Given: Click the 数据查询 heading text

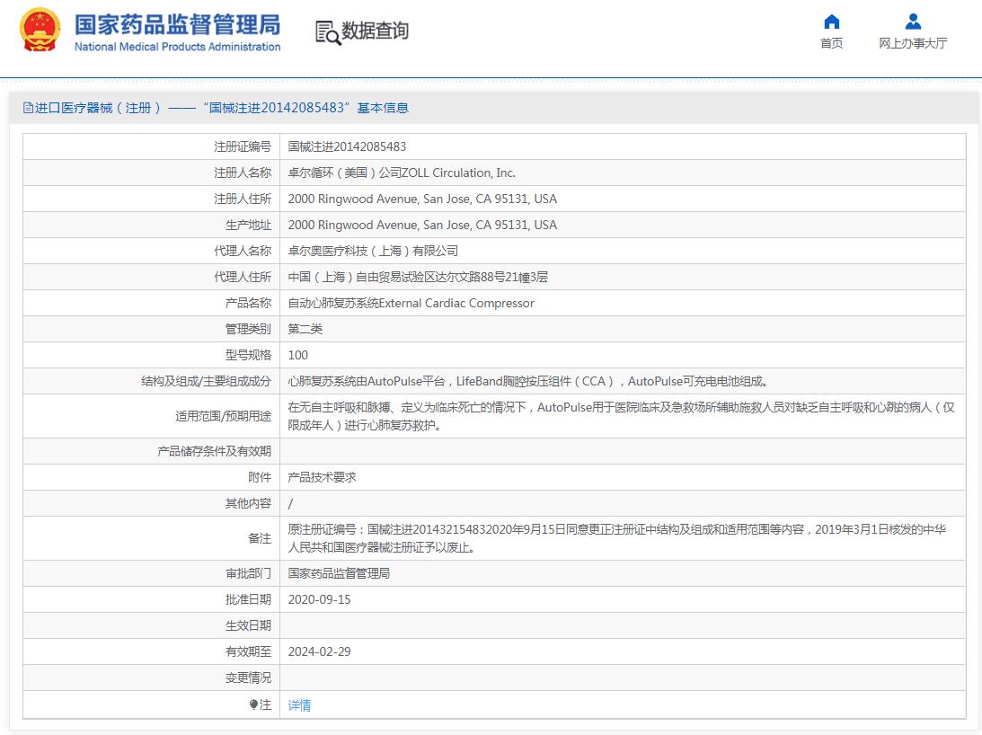Looking at the screenshot, I should click(x=375, y=30).
